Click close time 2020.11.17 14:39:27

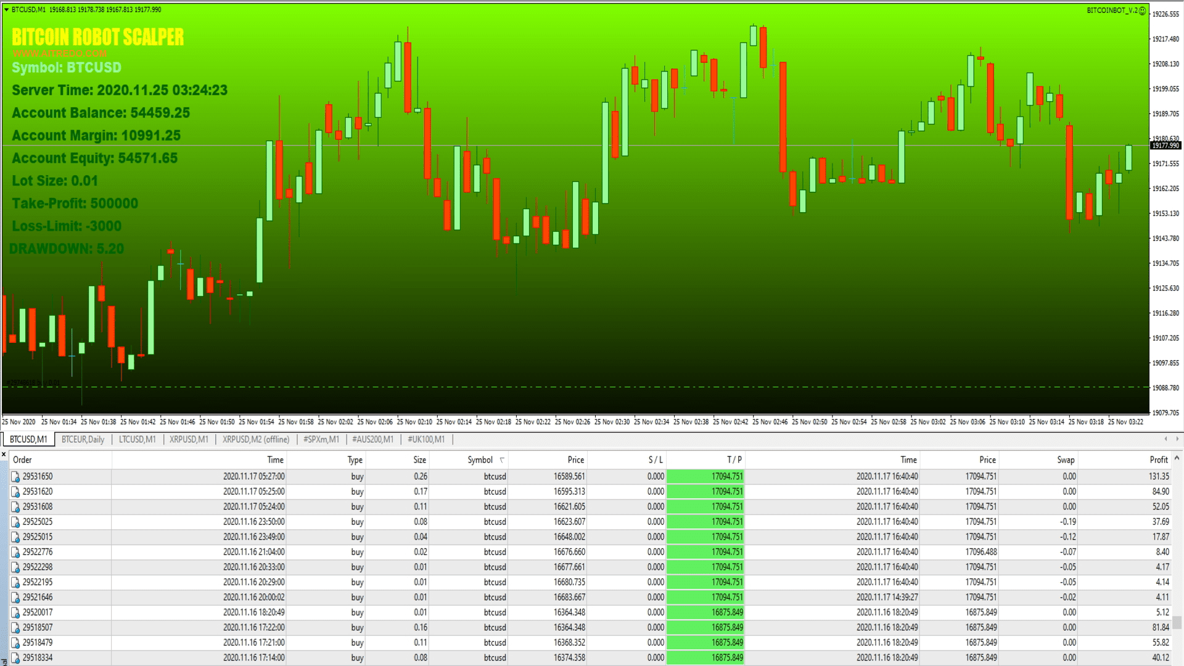pyautogui.click(x=887, y=598)
